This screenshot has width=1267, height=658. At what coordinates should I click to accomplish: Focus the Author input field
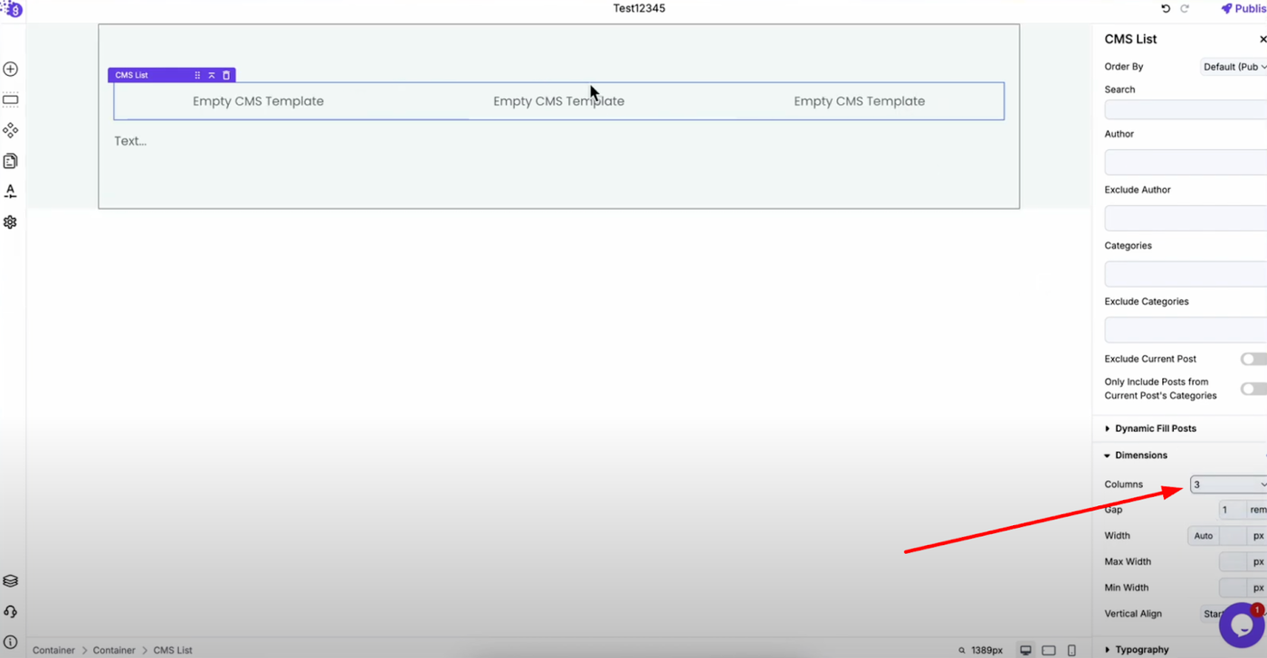coord(1186,162)
